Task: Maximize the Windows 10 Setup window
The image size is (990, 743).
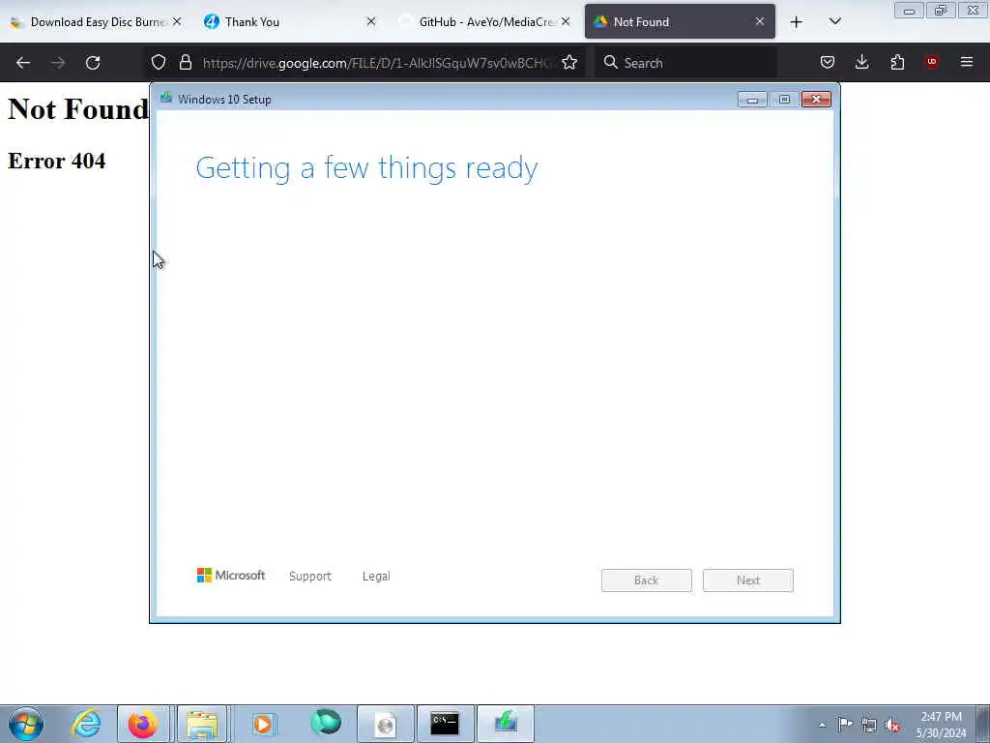Action: 784,100
